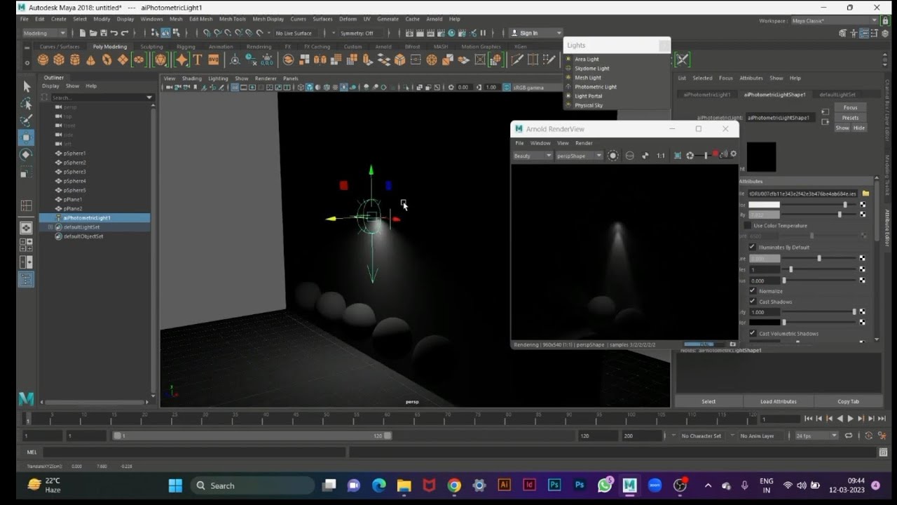Activate the Lasso select tool
This screenshot has width=897, height=505.
[26, 104]
